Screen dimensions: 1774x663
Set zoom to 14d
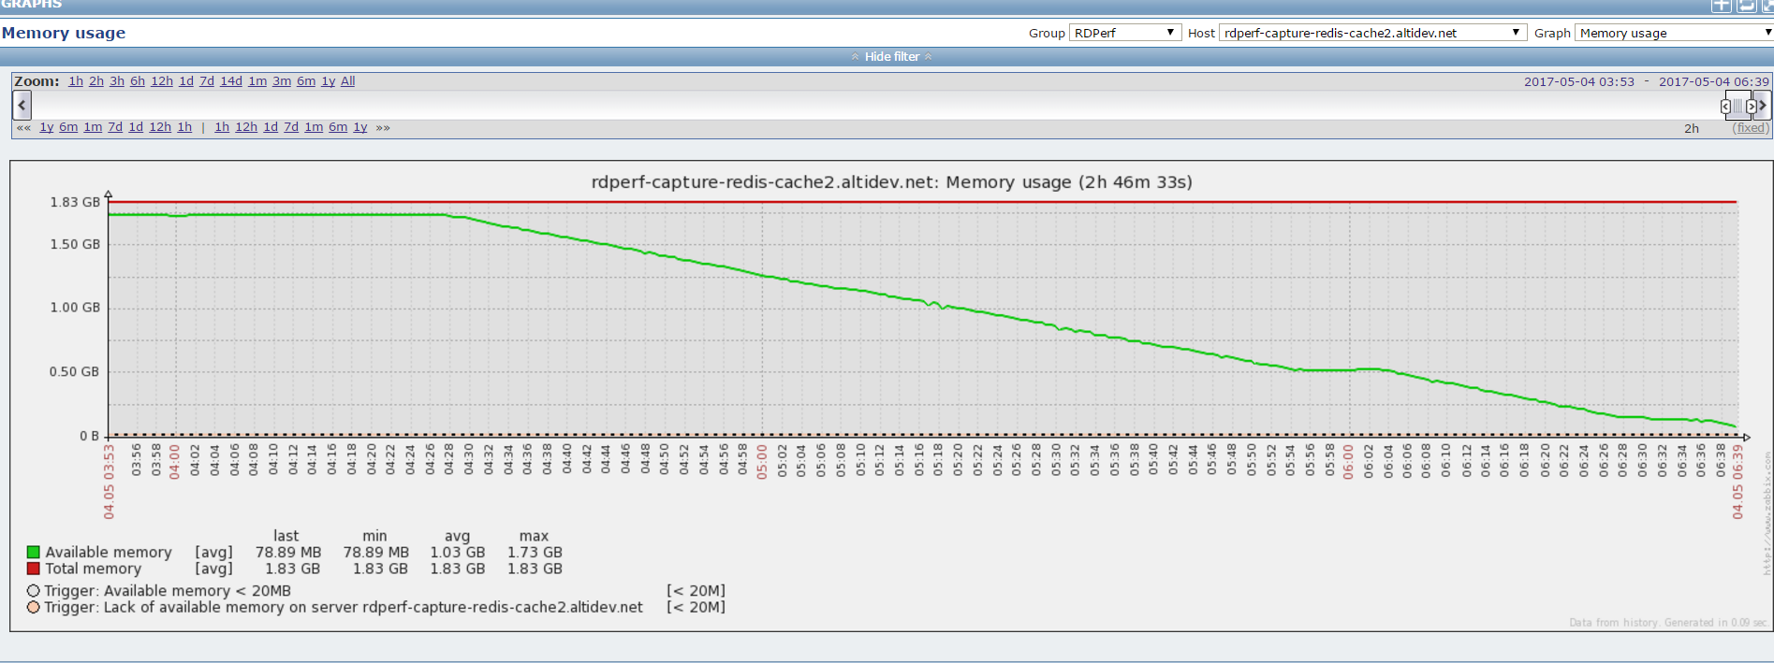tap(231, 81)
